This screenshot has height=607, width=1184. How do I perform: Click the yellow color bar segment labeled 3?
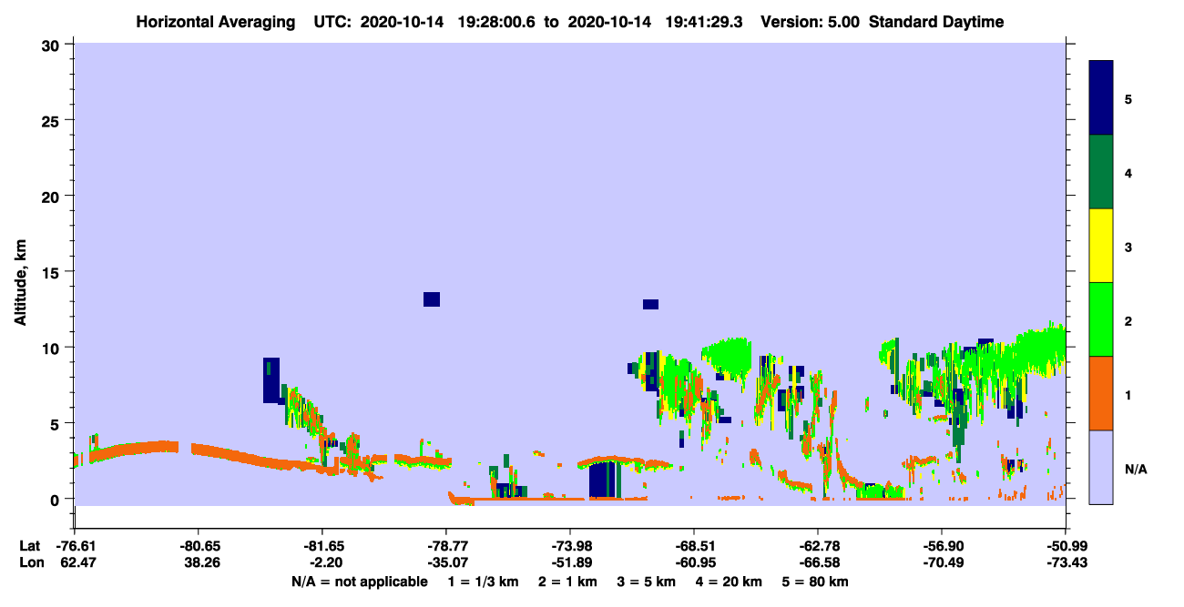[x=1101, y=246]
